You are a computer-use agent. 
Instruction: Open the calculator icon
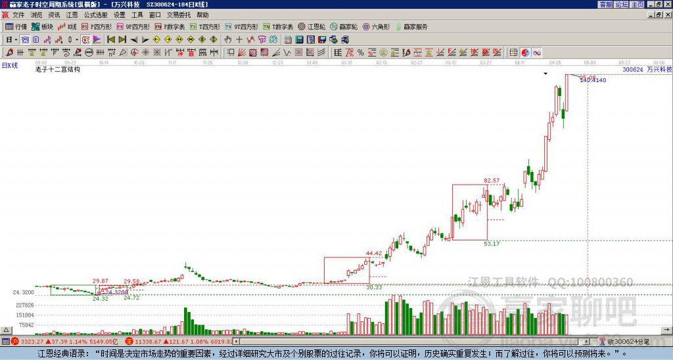point(299,40)
